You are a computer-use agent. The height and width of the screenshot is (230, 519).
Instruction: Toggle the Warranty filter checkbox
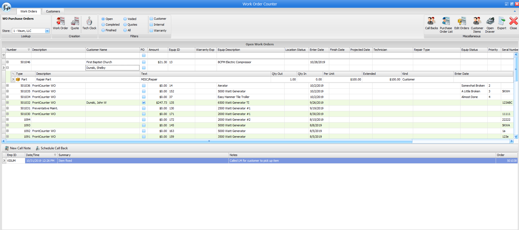[151, 31]
